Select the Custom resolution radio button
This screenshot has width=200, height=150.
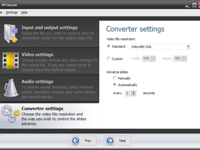click(x=108, y=58)
